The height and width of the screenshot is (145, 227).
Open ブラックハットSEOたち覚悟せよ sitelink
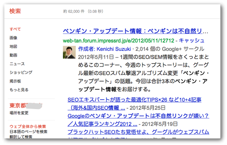138,132
